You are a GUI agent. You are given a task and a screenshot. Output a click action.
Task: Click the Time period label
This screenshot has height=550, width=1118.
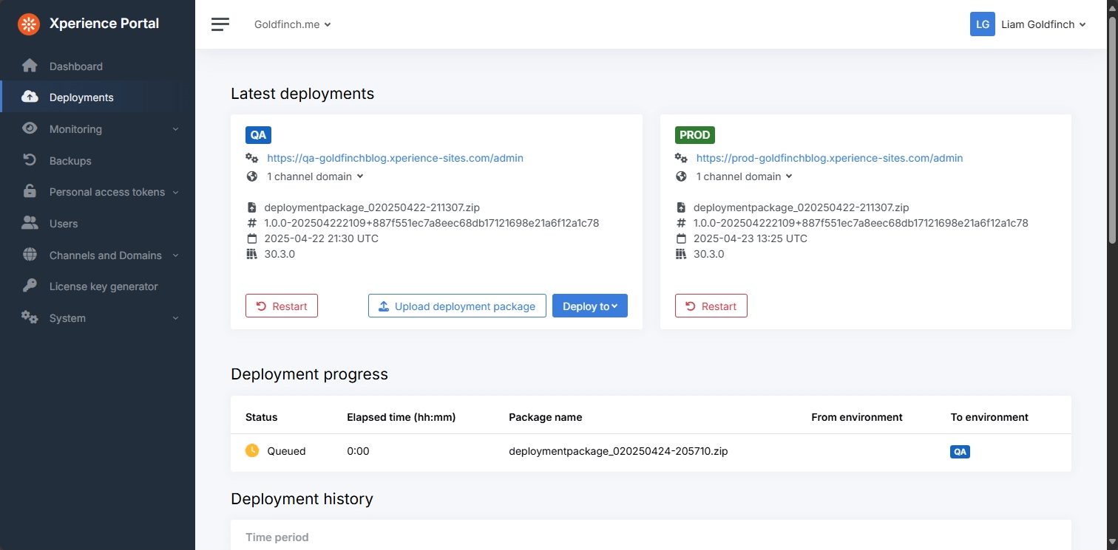(x=277, y=537)
